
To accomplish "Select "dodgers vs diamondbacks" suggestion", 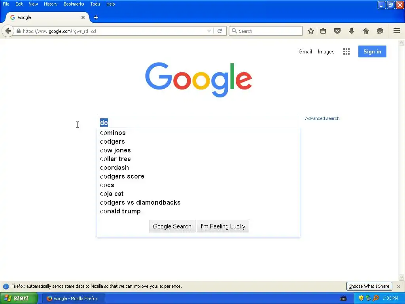I will pos(199,202).
